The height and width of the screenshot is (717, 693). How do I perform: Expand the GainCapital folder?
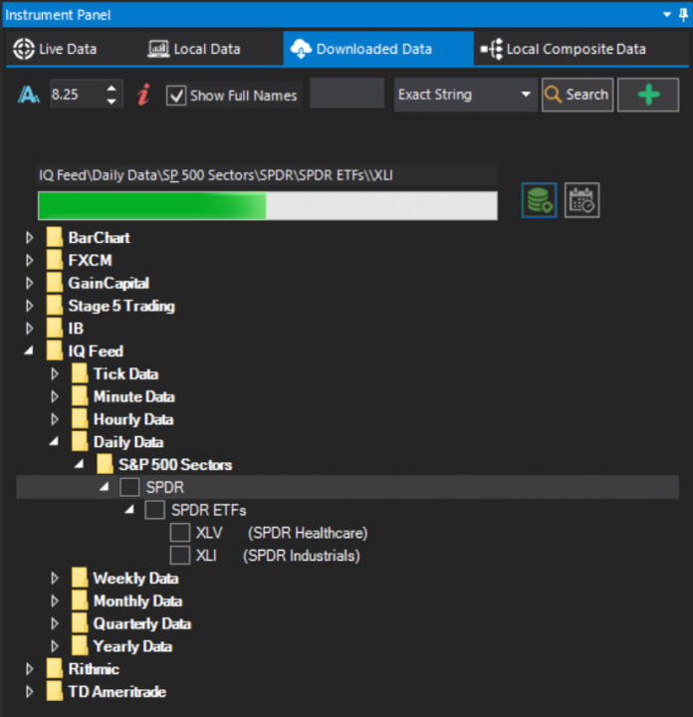30,283
